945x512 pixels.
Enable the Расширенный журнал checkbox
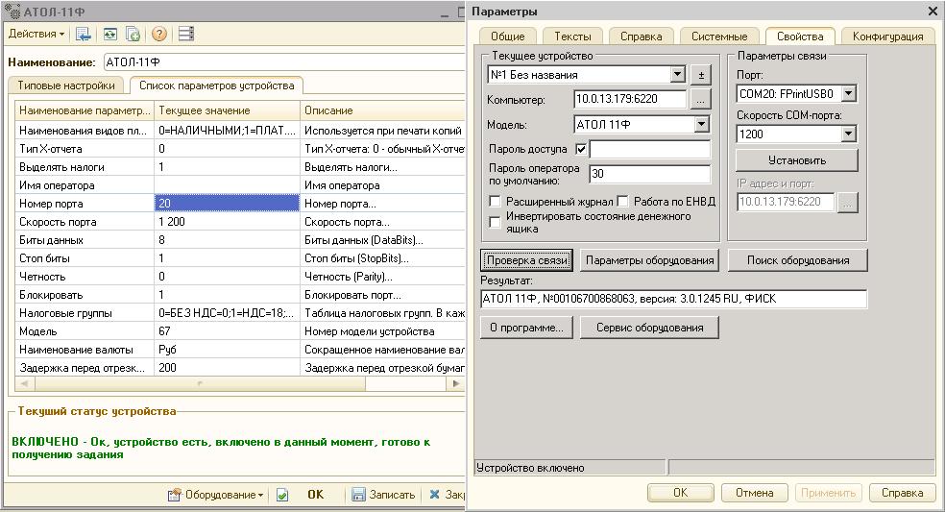click(x=495, y=202)
